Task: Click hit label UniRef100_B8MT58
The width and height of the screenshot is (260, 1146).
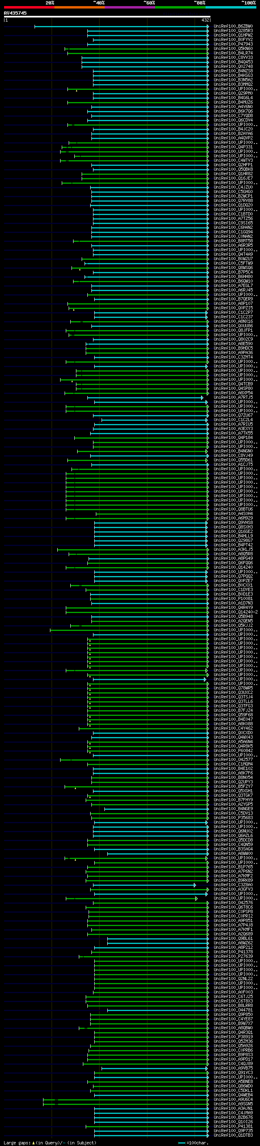Action: click(x=233, y=241)
